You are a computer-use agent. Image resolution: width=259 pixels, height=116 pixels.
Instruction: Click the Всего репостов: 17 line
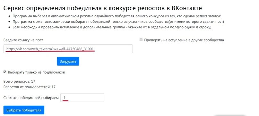coord(19,81)
